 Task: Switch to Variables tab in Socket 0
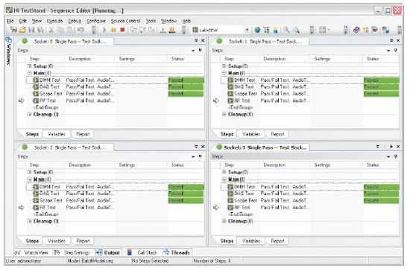pos(56,134)
